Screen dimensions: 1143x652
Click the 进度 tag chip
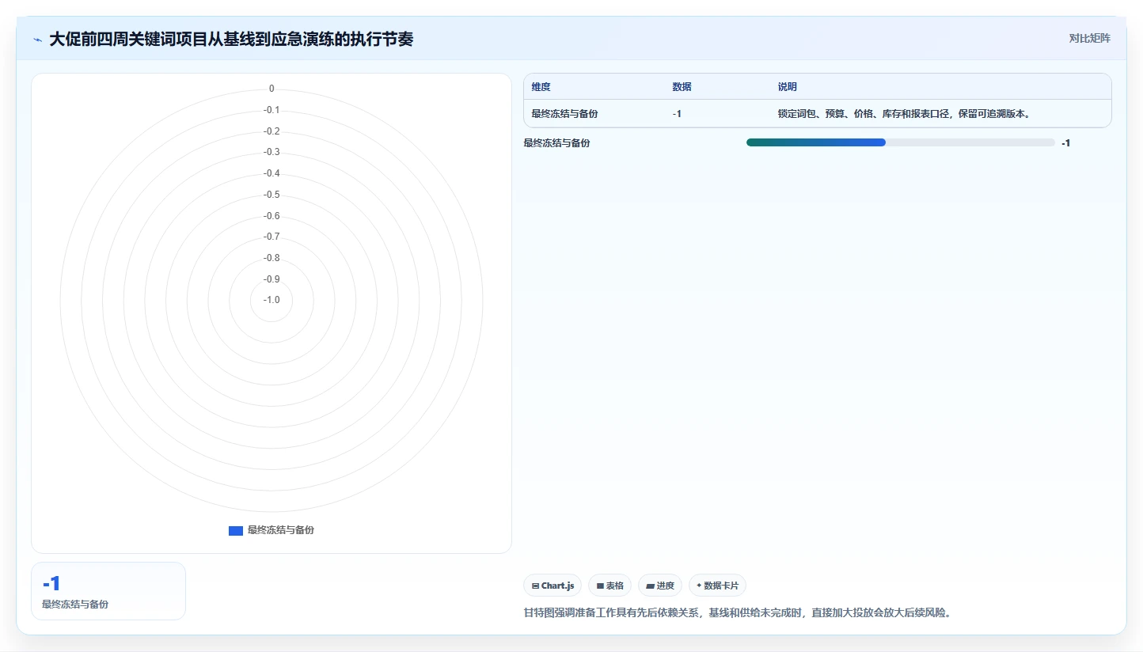coord(660,586)
